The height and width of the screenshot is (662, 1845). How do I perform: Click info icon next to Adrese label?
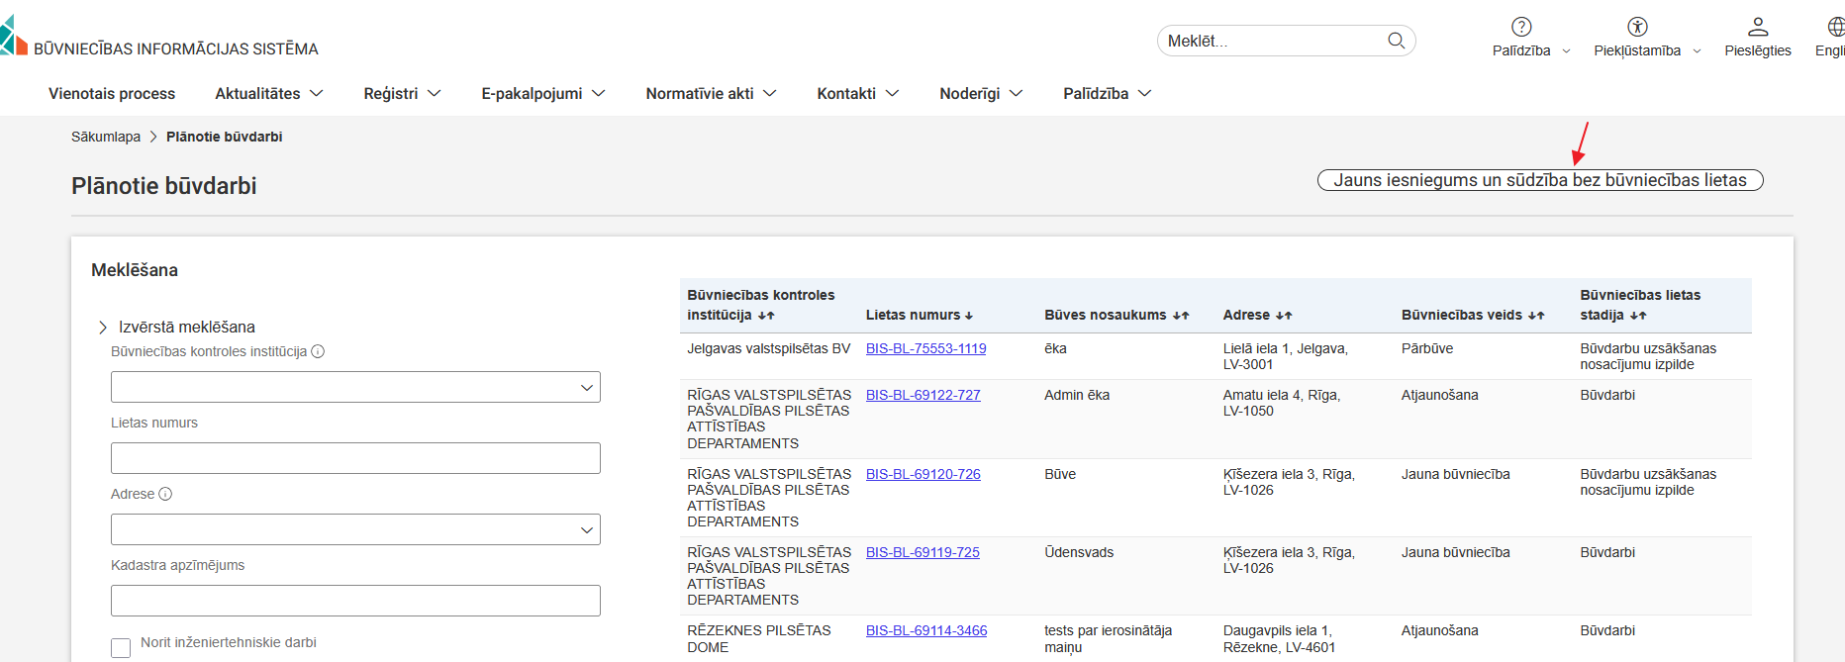(165, 494)
